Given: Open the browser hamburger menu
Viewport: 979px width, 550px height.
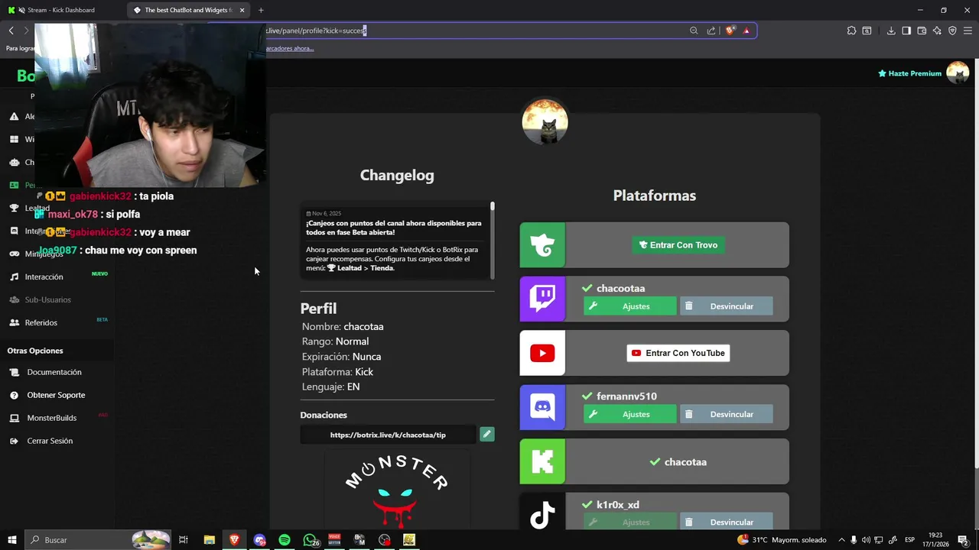Looking at the screenshot, I should (968, 31).
